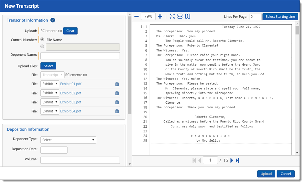Click the zoom out minus icon
304x184 pixels.
pyautogui.click(x=136, y=17)
